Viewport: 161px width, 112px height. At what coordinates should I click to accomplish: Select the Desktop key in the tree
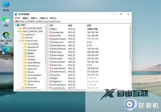(x=31, y=60)
